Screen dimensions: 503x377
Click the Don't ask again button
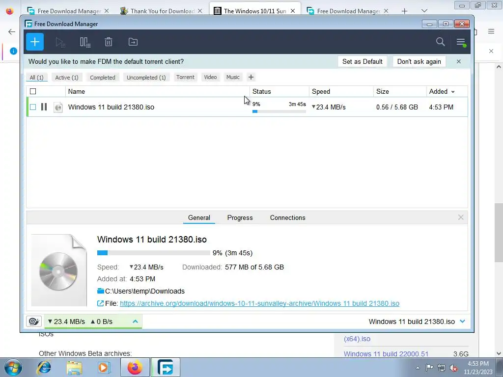419,61
